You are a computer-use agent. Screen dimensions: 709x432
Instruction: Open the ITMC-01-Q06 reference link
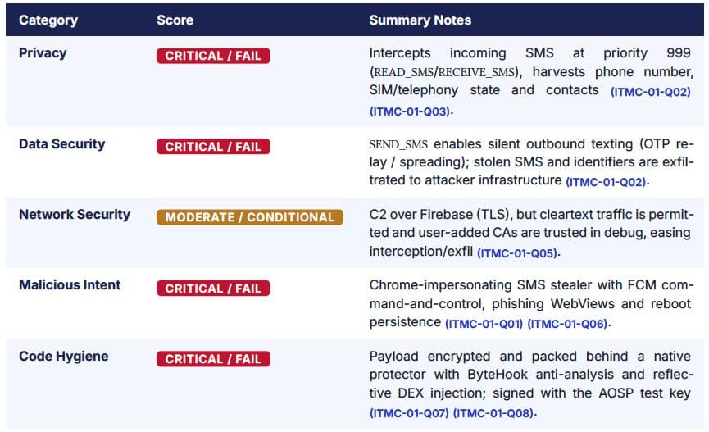click(x=567, y=324)
